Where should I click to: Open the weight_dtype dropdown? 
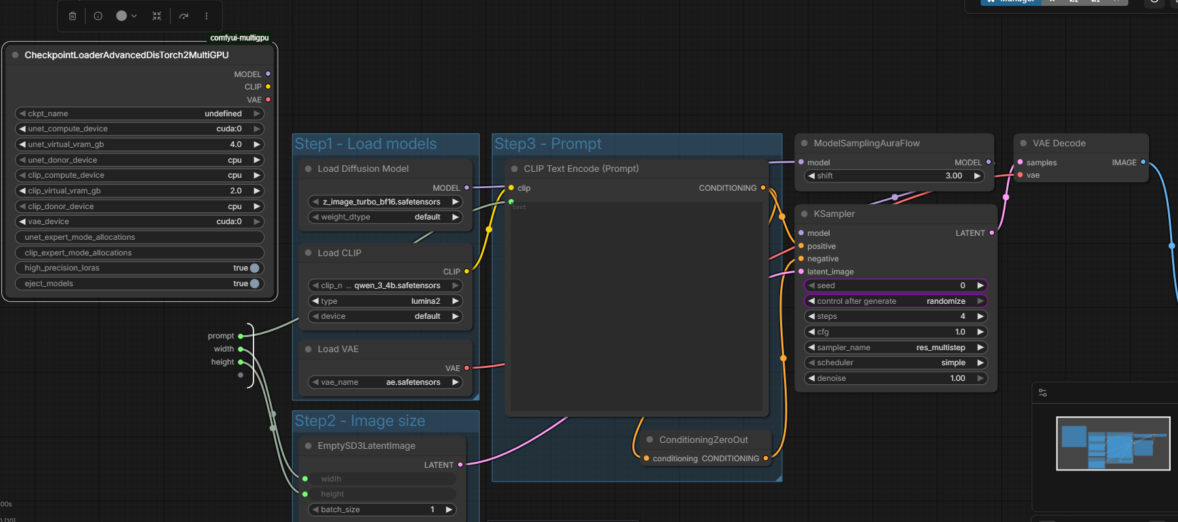point(385,217)
